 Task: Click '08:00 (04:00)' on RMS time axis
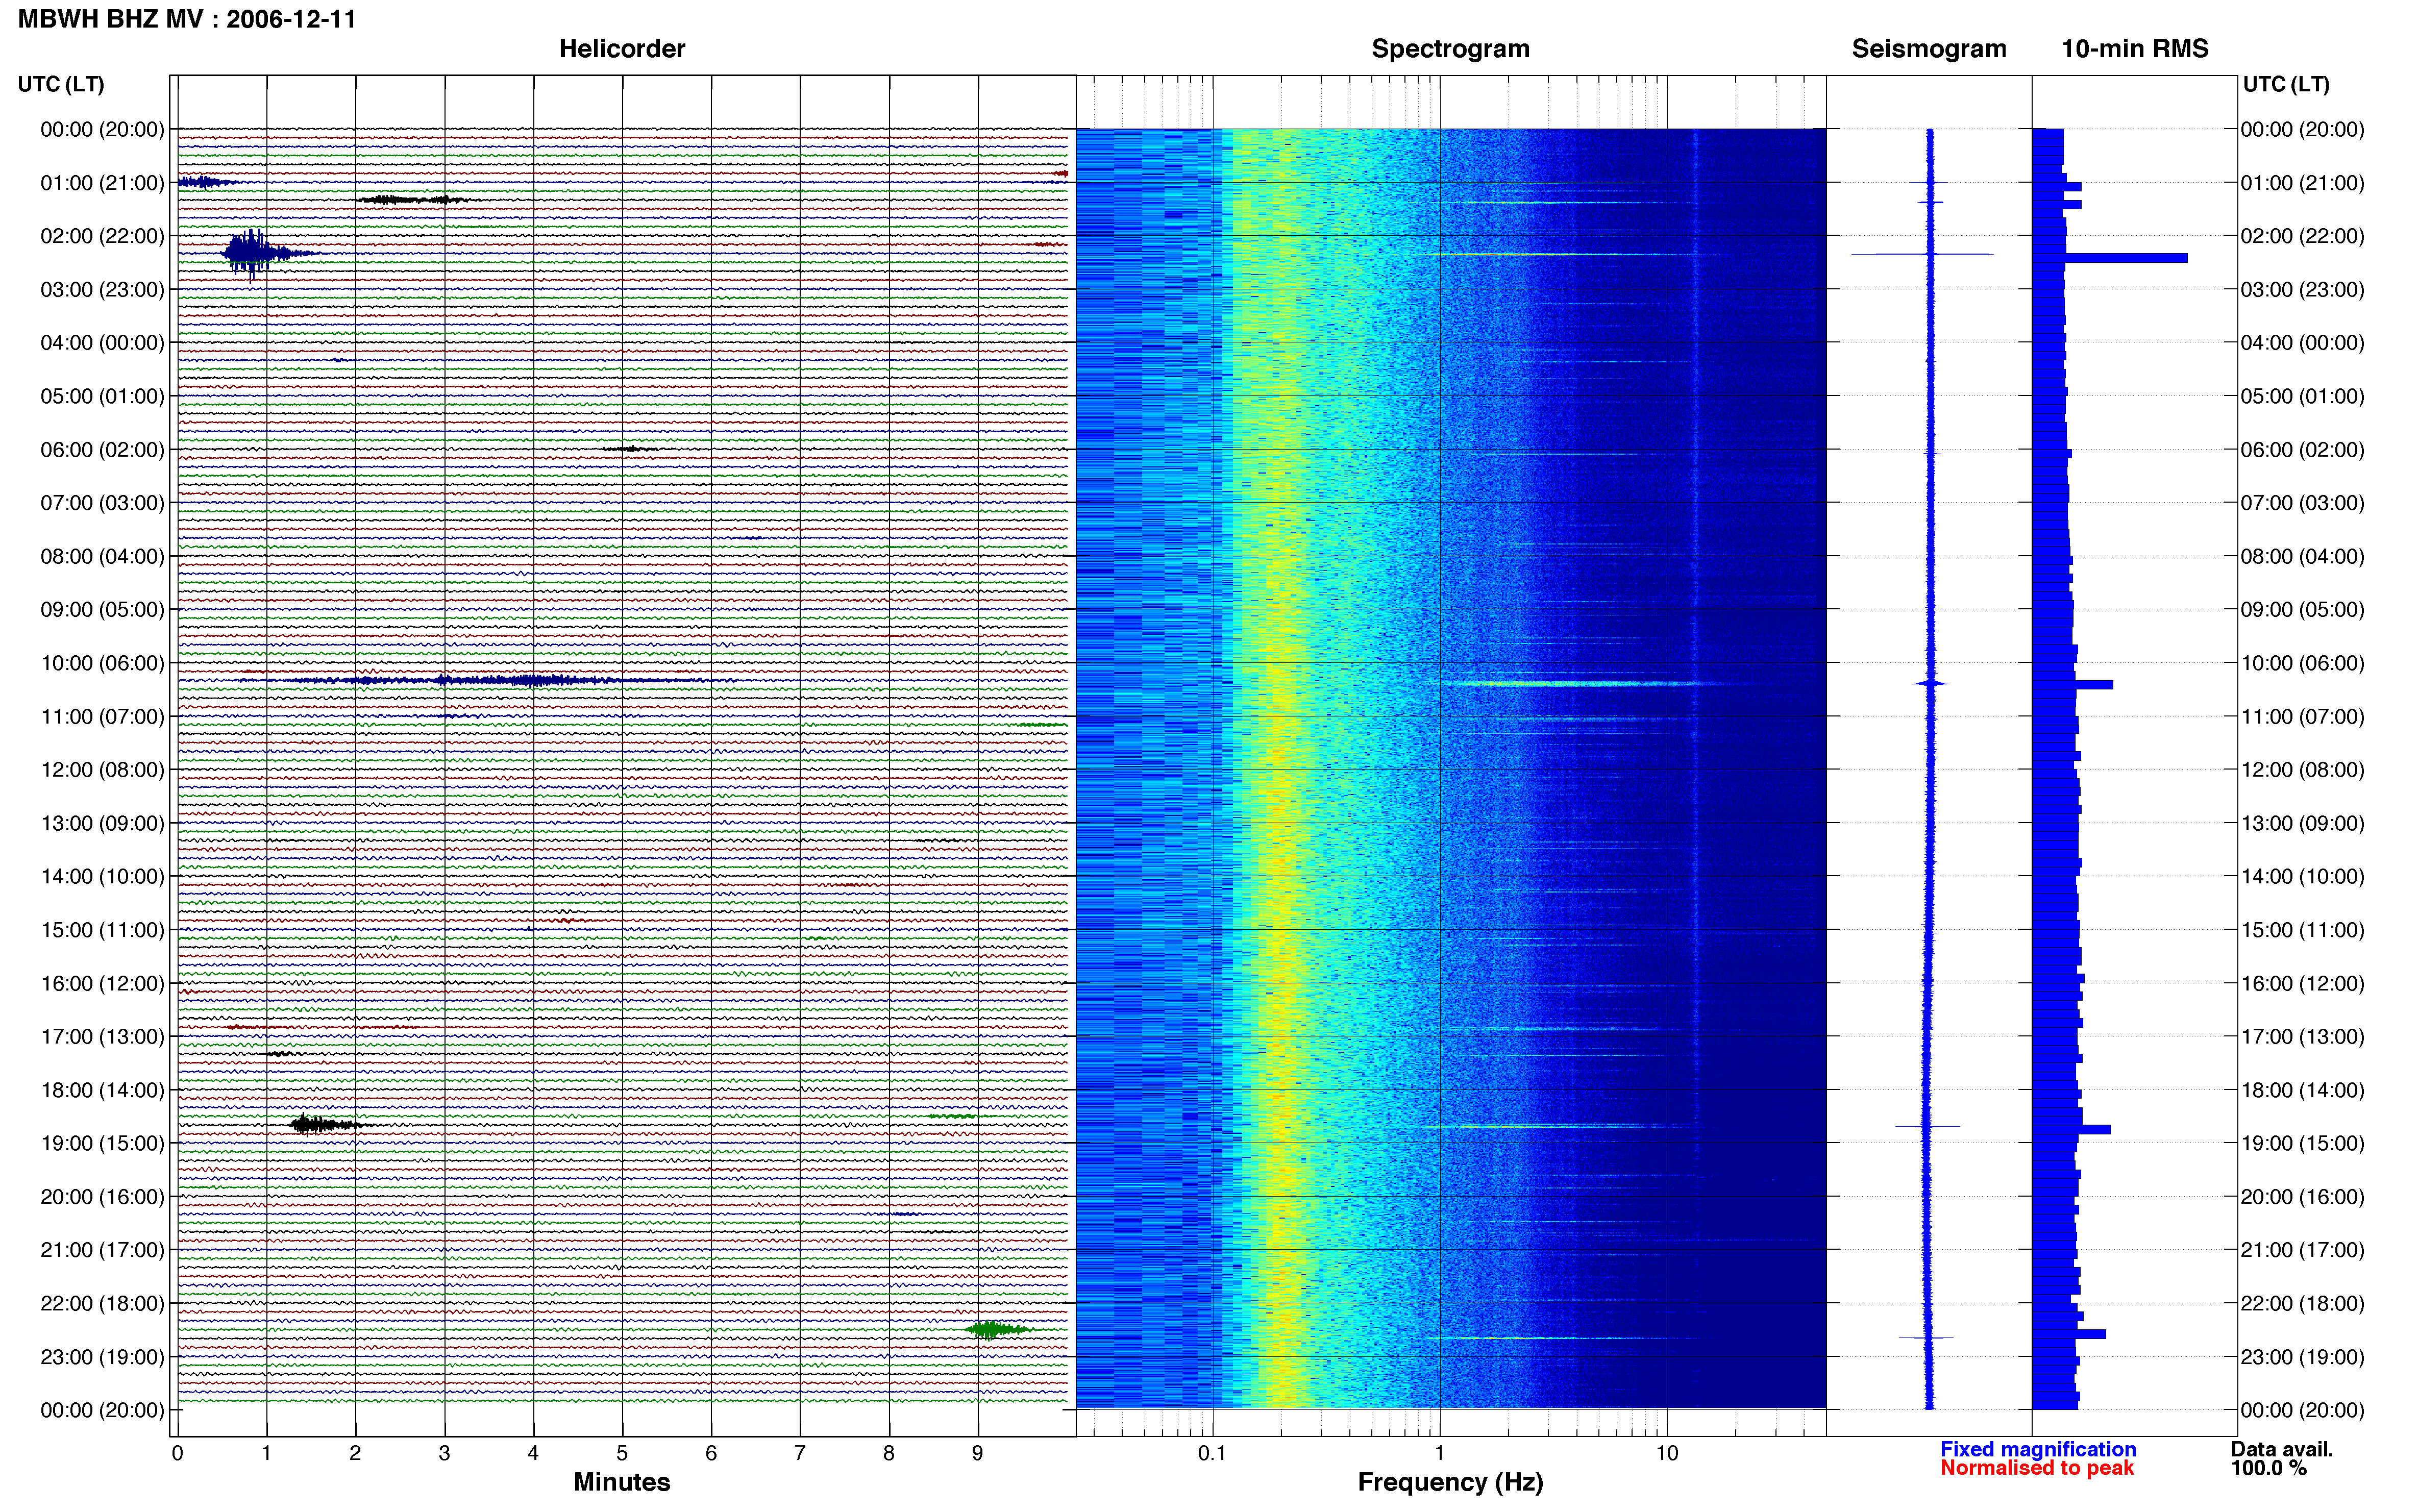pos(2302,556)
